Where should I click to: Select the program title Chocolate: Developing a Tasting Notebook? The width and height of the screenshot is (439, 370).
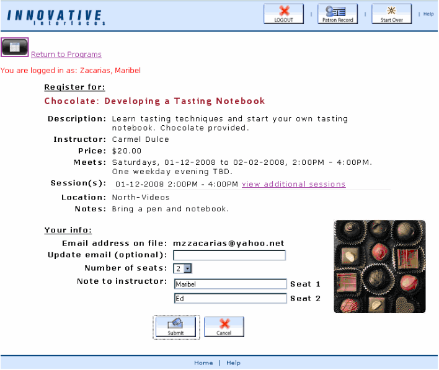tap(154, 101)
